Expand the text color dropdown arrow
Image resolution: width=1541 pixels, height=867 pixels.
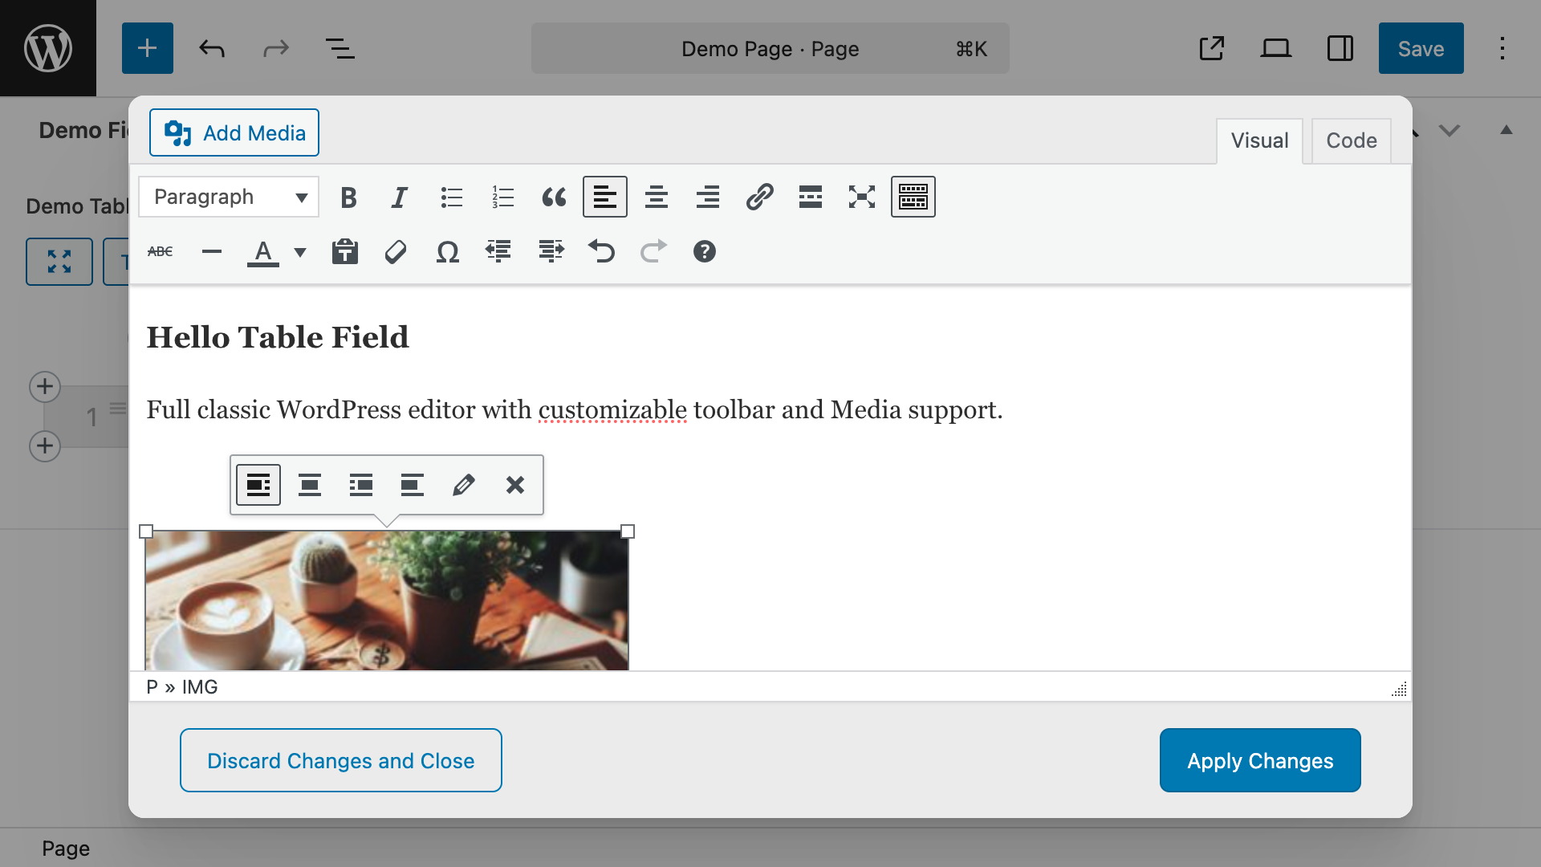[300, 252]
